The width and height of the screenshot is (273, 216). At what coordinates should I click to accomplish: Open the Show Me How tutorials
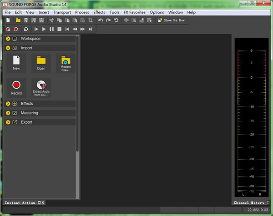coord(172,20)
